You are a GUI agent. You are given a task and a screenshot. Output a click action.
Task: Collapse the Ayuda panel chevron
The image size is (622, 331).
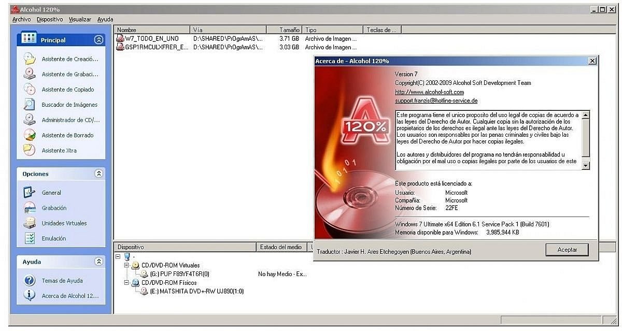[98, 262]
